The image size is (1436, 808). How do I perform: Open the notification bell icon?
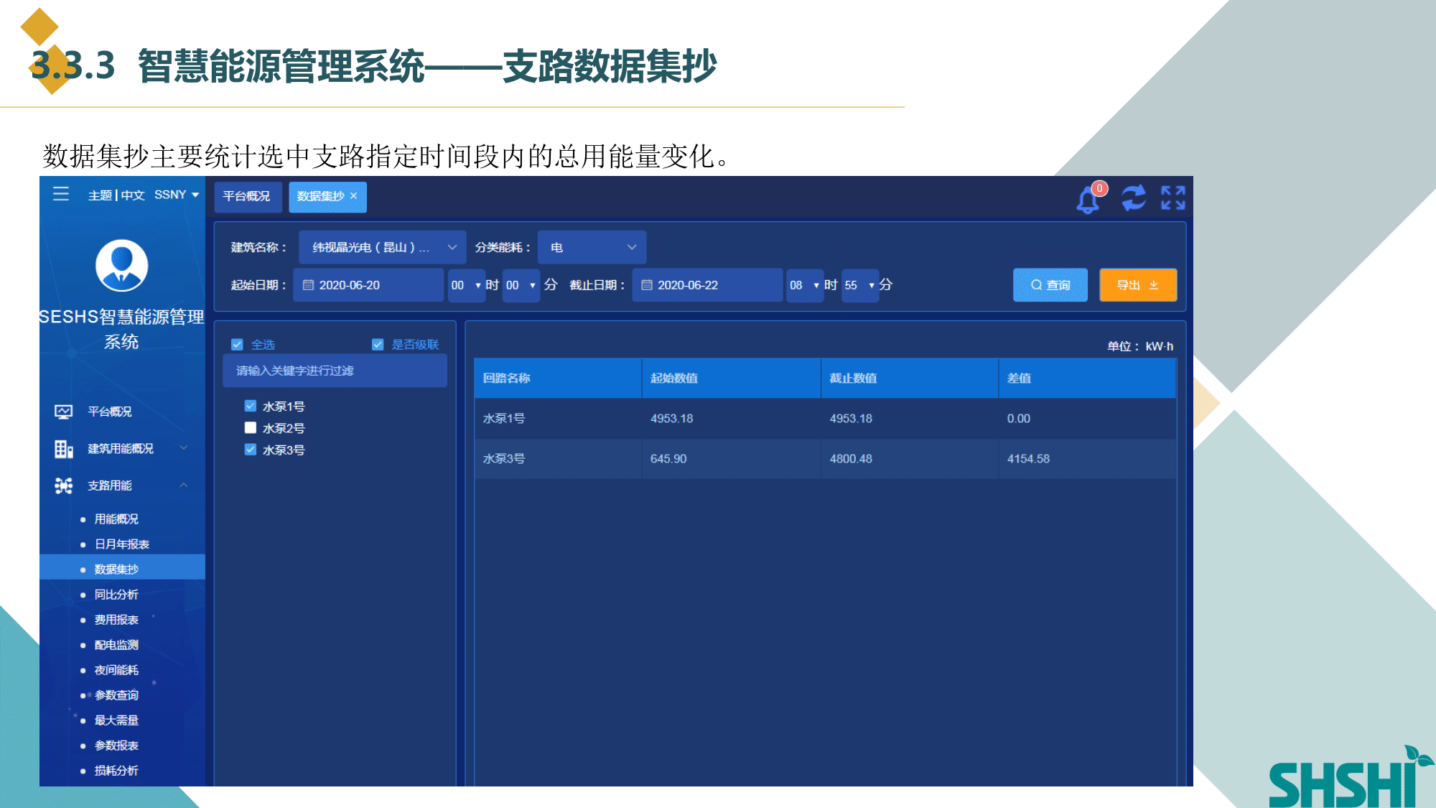tap(1088, 200)
